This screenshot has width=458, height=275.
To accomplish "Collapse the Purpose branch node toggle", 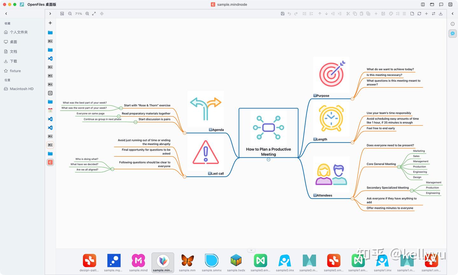I will point(352,99).
